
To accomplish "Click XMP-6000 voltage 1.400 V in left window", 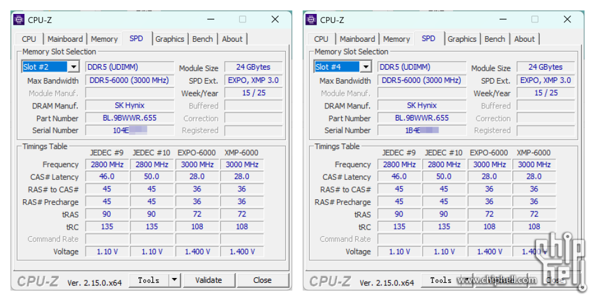I will [242, 251].
